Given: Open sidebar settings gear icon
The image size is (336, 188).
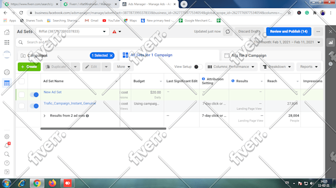Looking at the screenshot, I should (7, 136).
